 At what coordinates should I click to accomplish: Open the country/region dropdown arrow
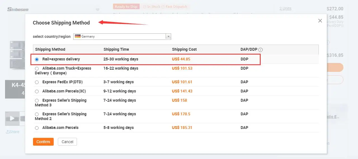pyautogui.click(x=168, y=36)
